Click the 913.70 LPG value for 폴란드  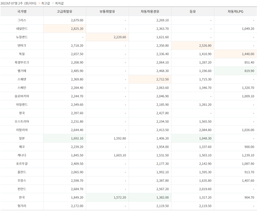249,172
